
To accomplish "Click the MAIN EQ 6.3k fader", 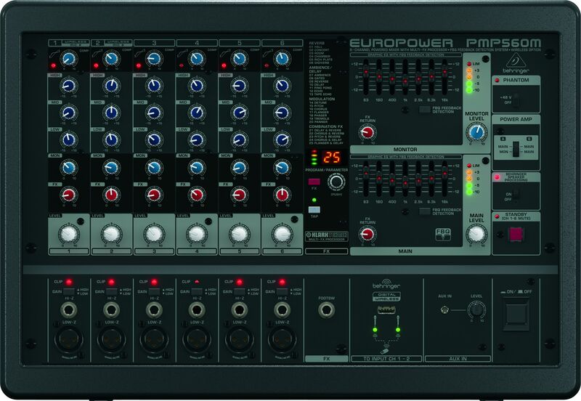I will (431, 178).
